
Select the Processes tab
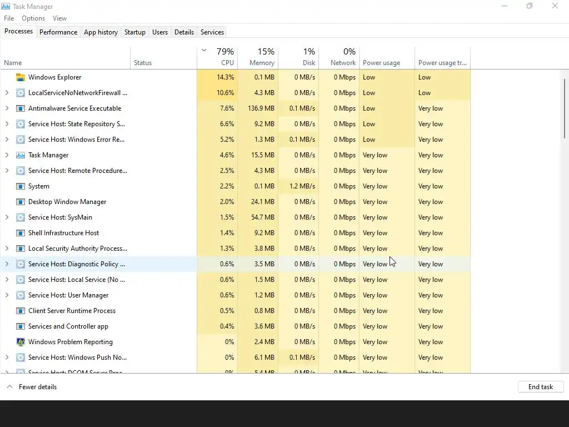18,32
